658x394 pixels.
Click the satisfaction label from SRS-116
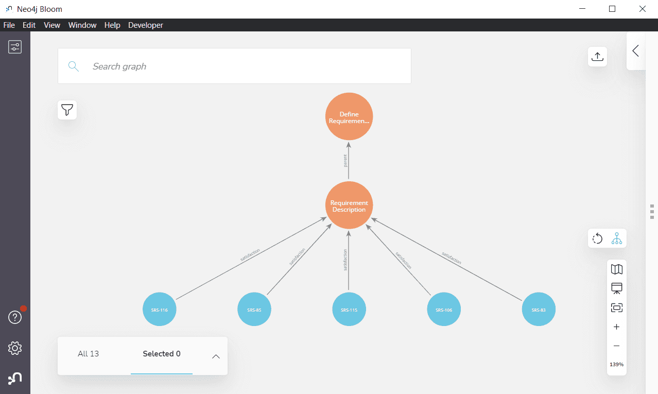click(x=250, y=255)
